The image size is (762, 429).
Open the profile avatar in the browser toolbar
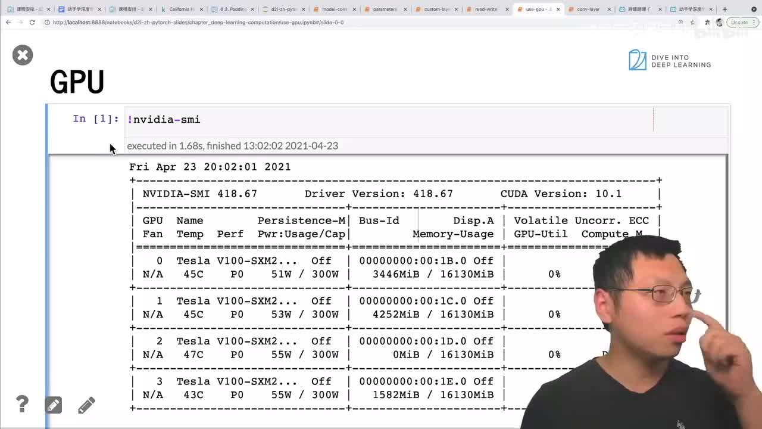pyautogui.click(x=719, y=22)
